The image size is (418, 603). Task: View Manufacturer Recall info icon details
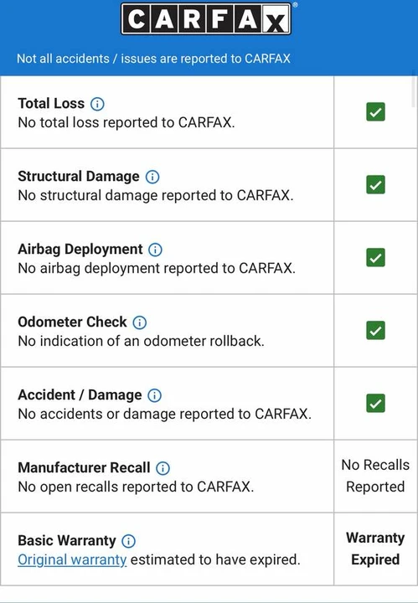point(163,468)
